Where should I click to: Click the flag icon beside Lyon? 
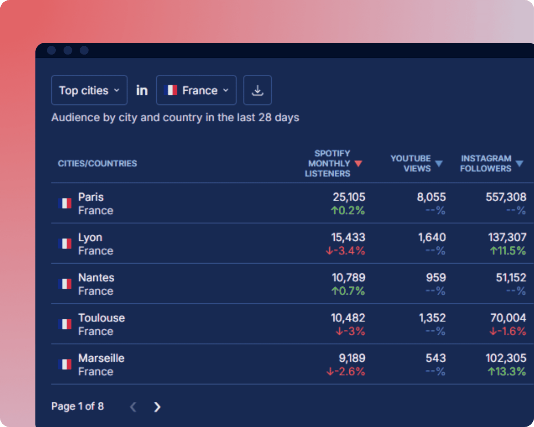click(x=65, y=244)
